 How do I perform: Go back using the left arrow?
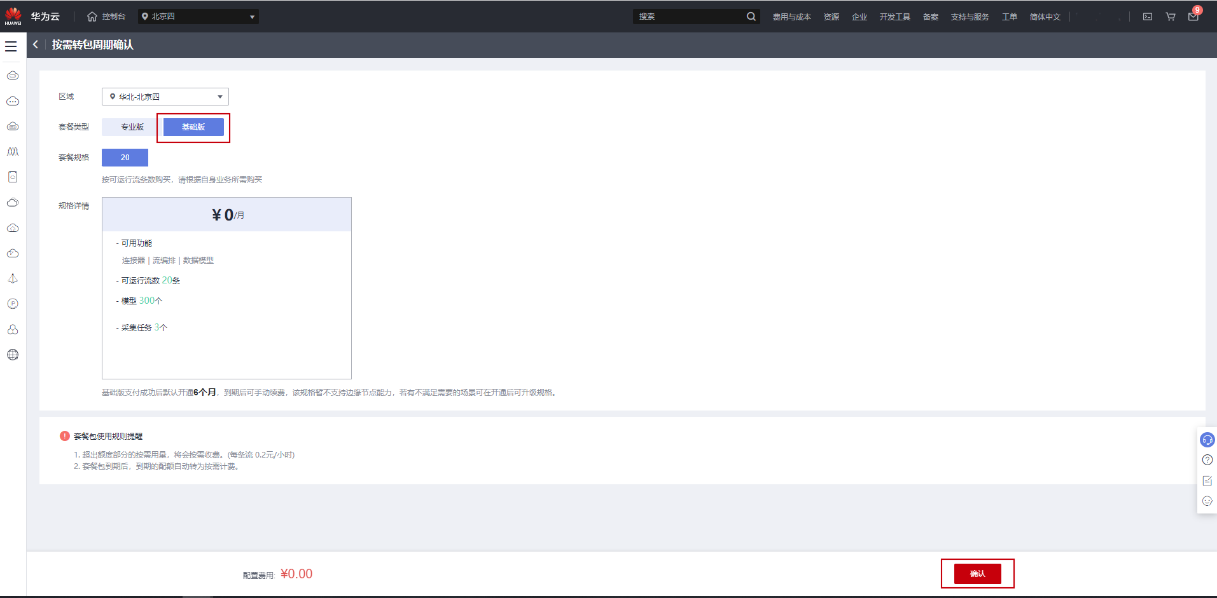tap(36, 44)
